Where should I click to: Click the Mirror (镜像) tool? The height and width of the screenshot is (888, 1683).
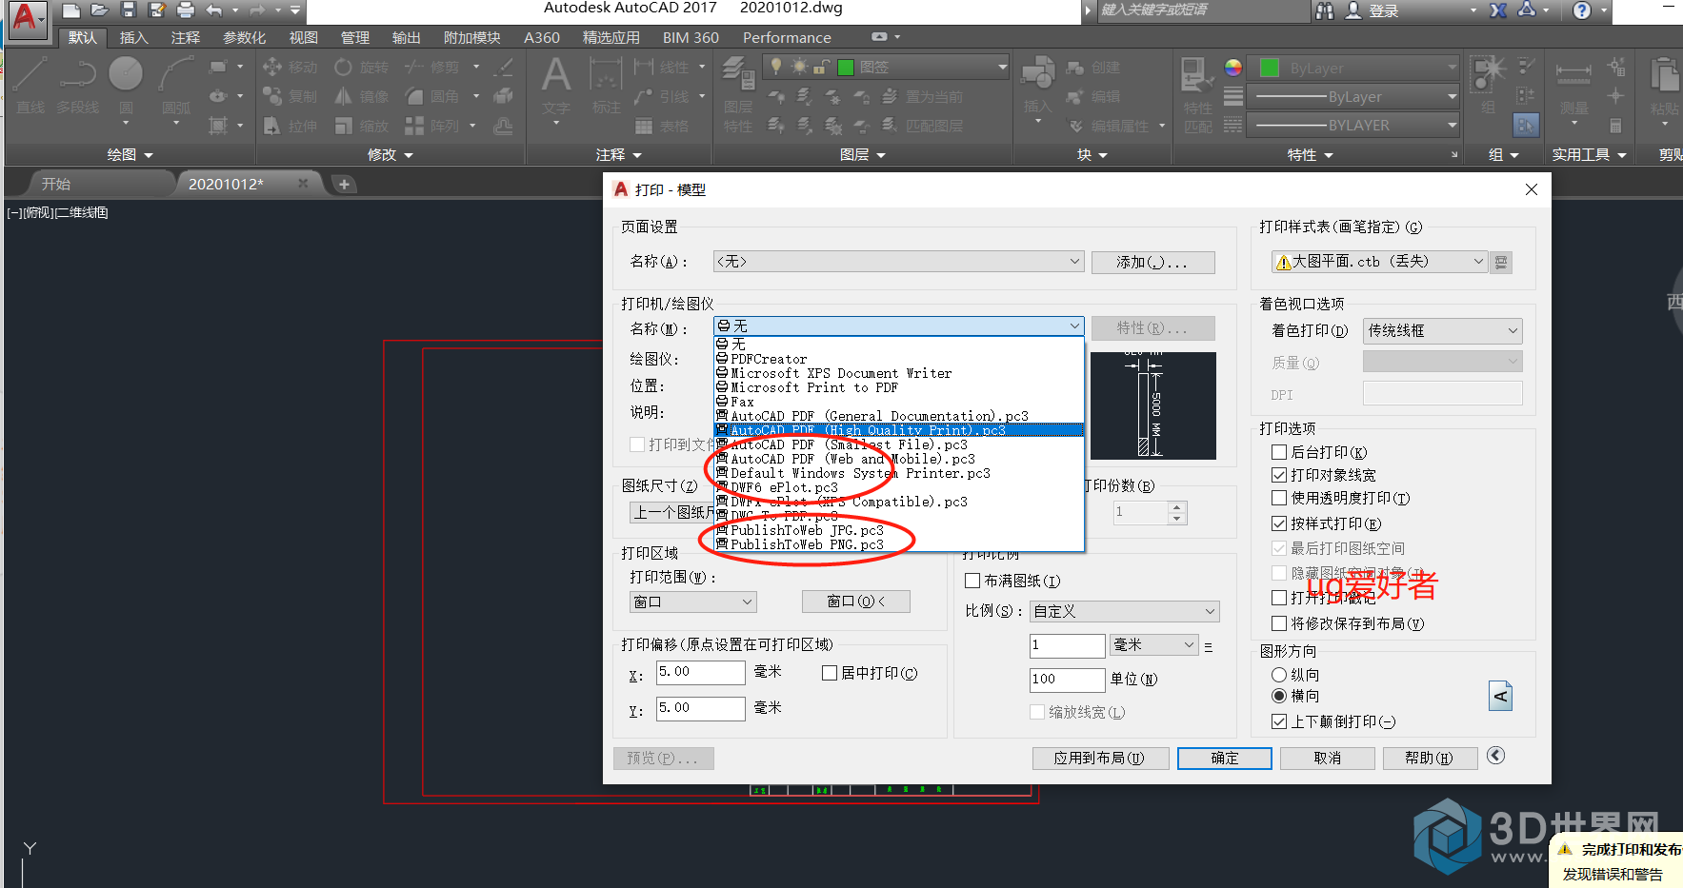click(x=361, y=96)
